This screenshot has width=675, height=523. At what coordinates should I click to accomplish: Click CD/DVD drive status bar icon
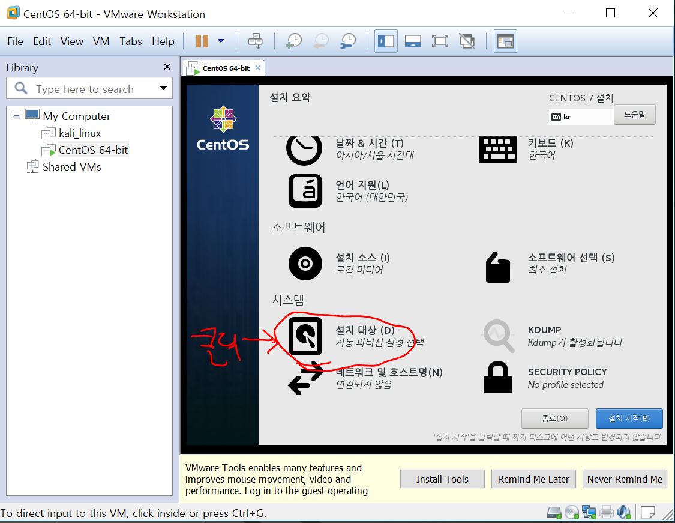(x=572, y=512)
